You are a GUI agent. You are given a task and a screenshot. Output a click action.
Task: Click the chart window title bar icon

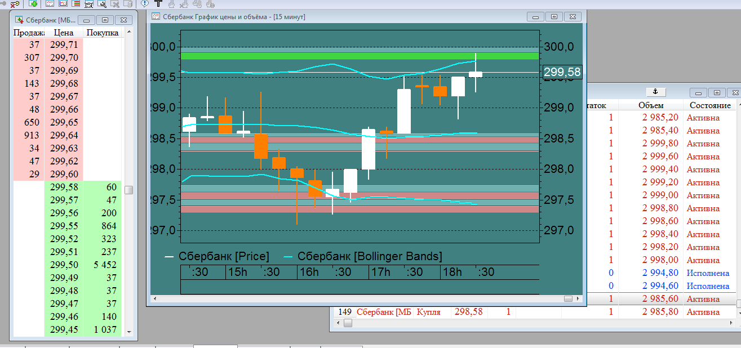coord(156,16)
